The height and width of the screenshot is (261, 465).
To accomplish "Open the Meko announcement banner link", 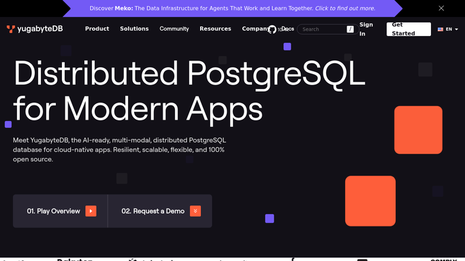I will click(233, 8).
